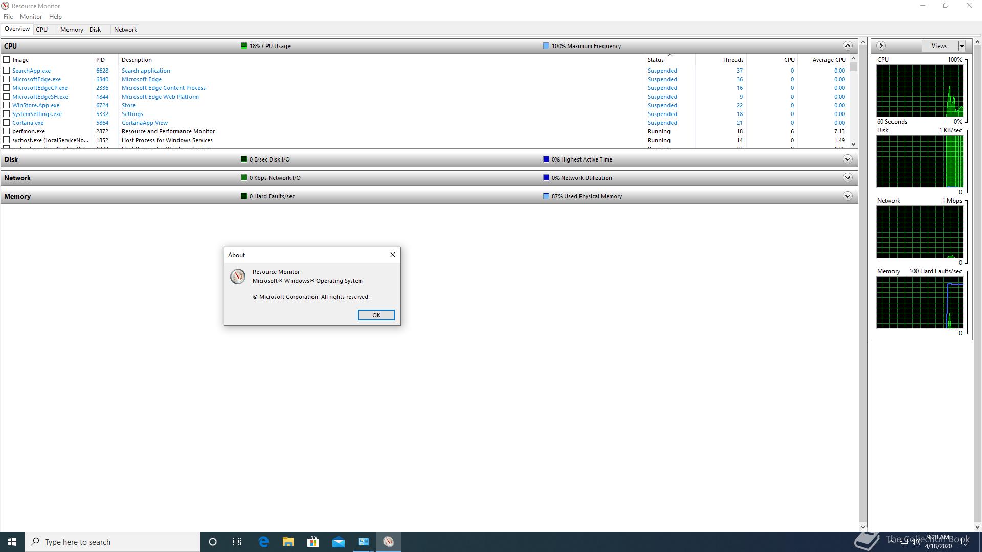Click the green CPU Usage indicator square
Viewport: 982px width, 552px height.
coord(244,46)
